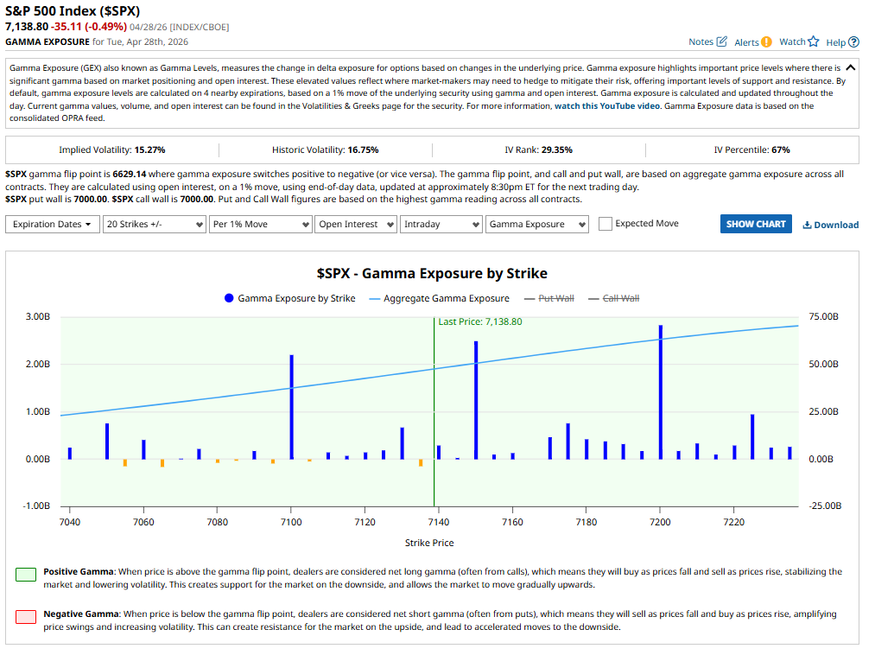Screen dimensions: 875x655
Task: Enable the Expected Move checkbox
Action: click(x=606, y=224)
